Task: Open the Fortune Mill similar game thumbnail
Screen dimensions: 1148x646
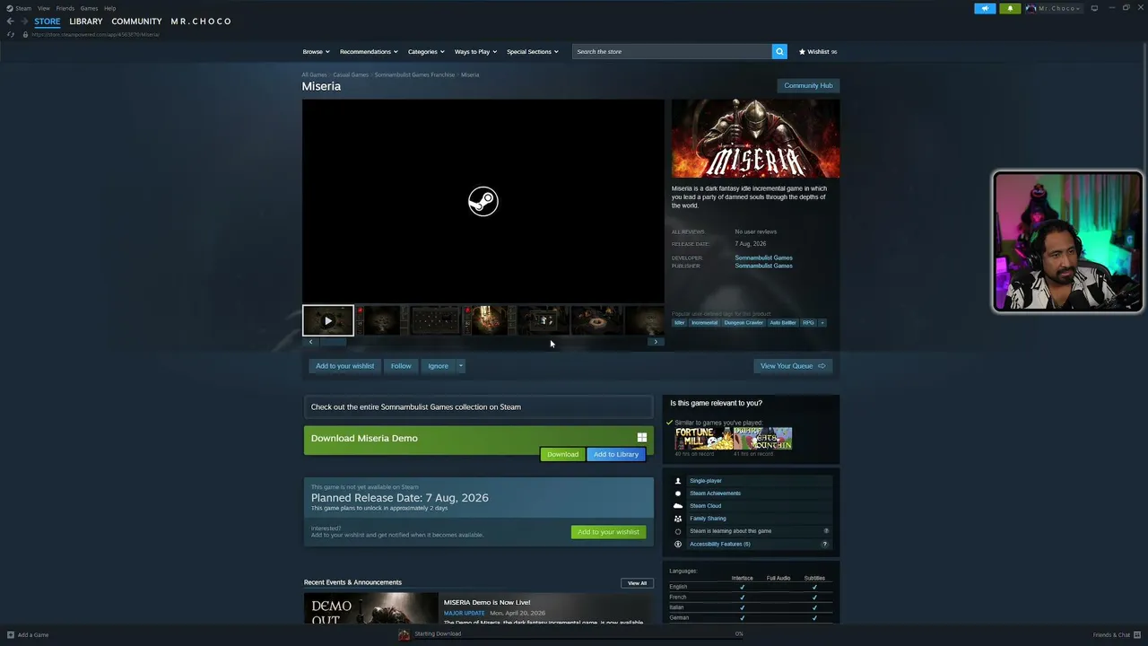Action: pyautogui.click(x=703, y=439)
